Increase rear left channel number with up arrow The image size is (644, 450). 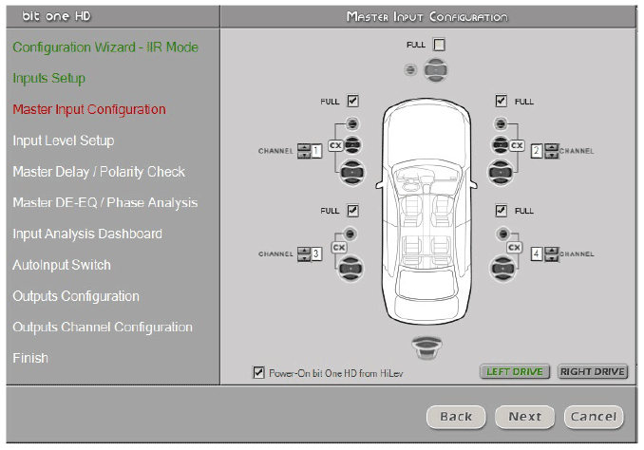[x=304, y=251]
